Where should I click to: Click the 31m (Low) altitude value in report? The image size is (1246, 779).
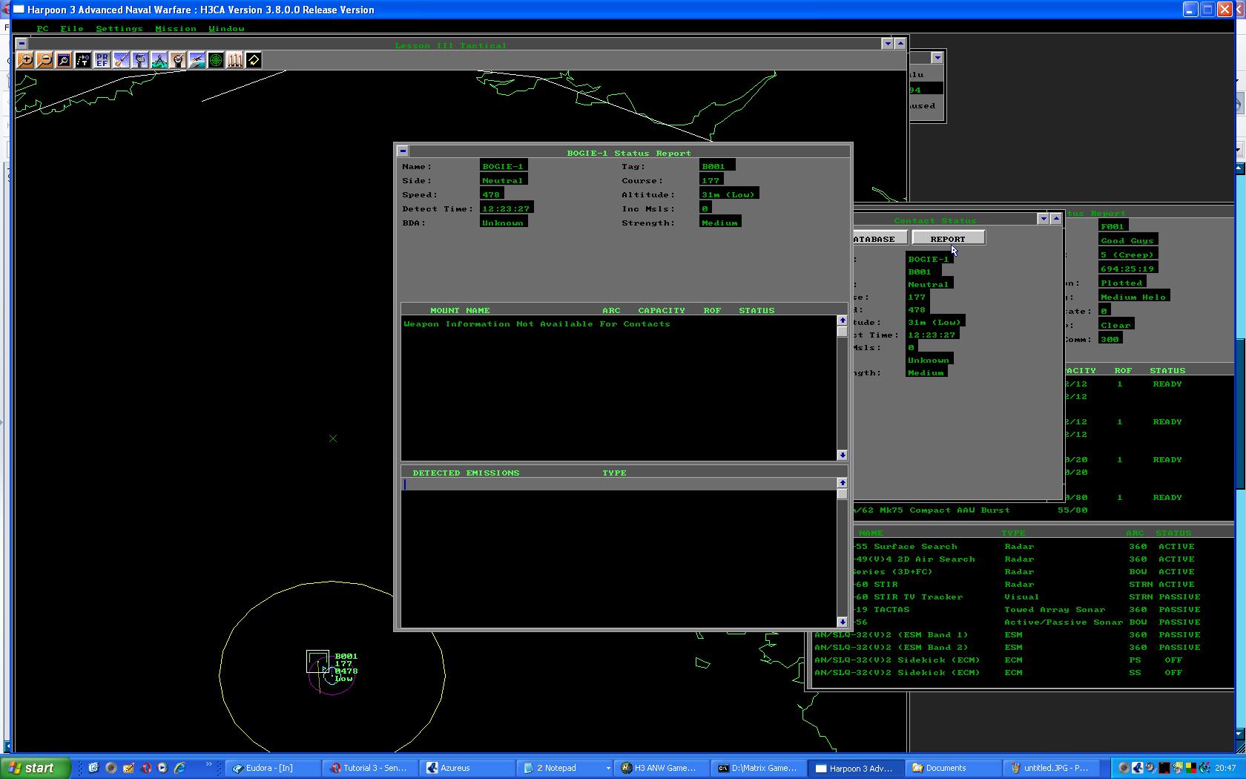click(729, 194)
